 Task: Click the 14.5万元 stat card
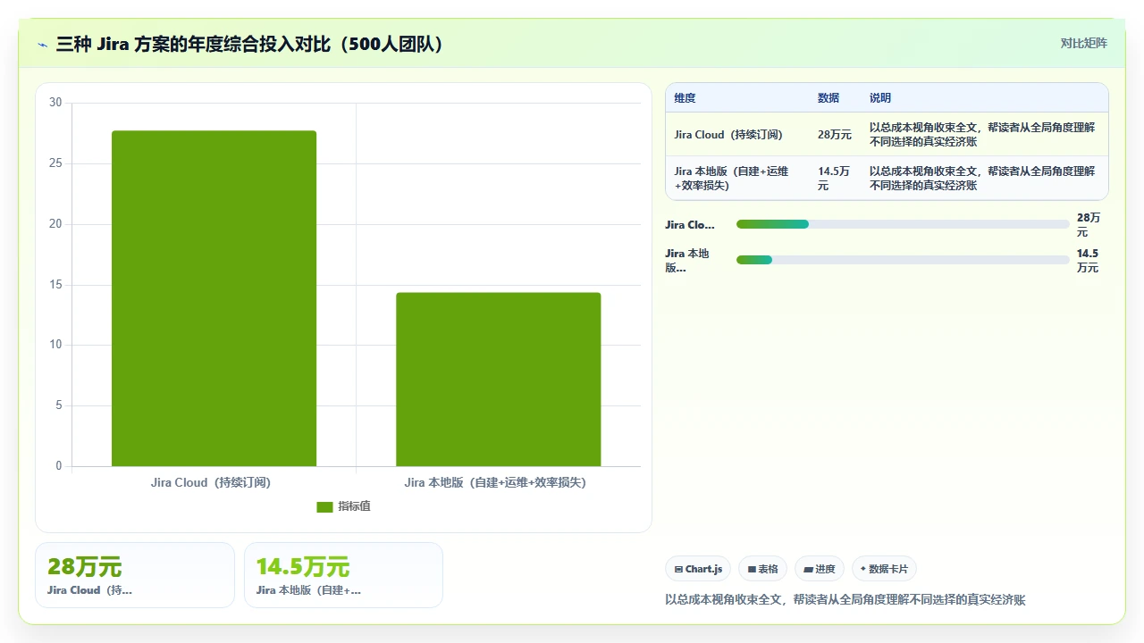pos(343,575)
